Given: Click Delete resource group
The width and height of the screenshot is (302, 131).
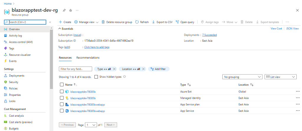Looking at the screenshot, I should [117, 22].
